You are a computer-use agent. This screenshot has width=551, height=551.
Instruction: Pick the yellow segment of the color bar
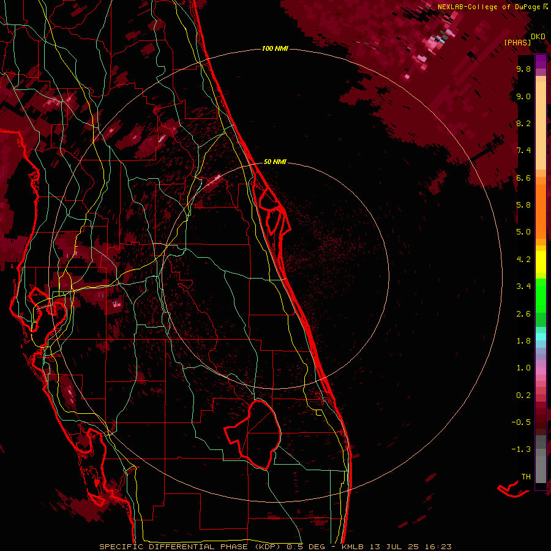pos(541,262)
